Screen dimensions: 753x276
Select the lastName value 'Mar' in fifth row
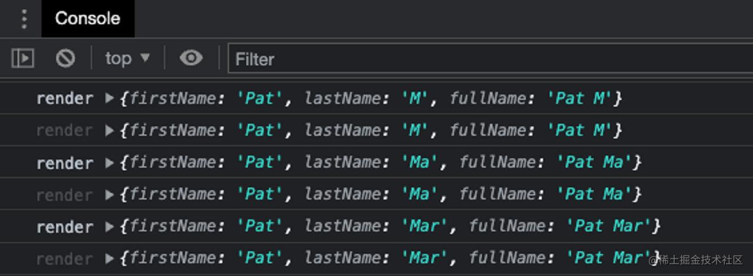coord(425,226)
